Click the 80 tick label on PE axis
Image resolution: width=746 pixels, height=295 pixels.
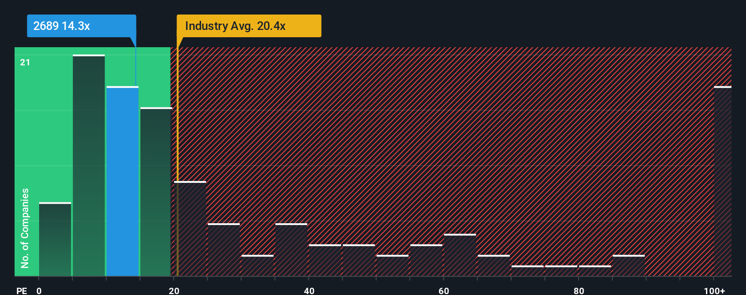579,290
